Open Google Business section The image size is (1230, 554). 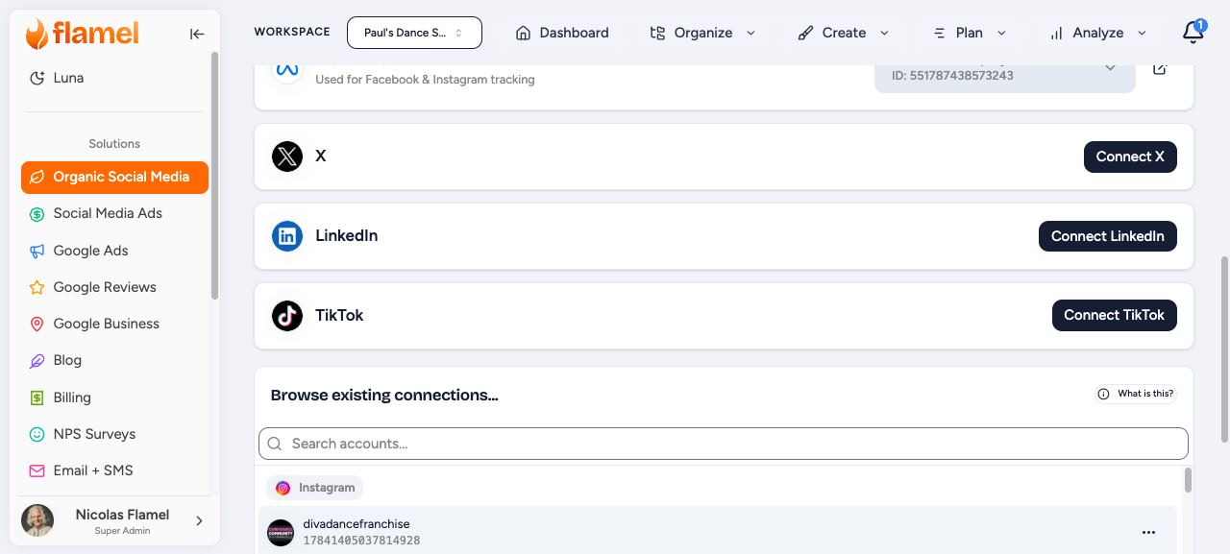[114, 324]
